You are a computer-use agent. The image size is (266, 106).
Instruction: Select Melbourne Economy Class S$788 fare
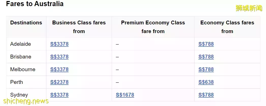pyautogui.click(x=206, y=69)
